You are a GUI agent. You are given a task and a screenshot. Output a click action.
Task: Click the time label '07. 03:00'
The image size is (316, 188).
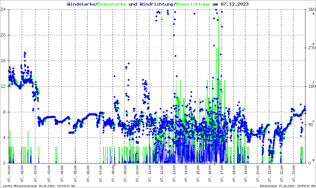click(x=49, y=173)
